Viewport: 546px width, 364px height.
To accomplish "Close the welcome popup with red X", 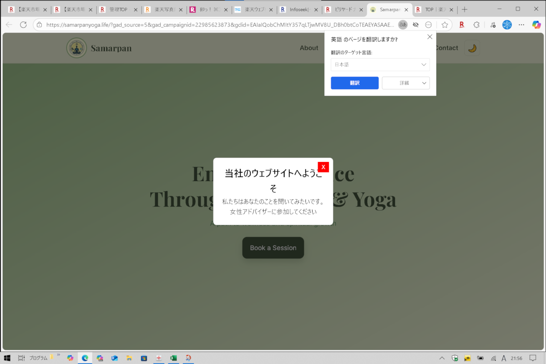I will point(323,167).
